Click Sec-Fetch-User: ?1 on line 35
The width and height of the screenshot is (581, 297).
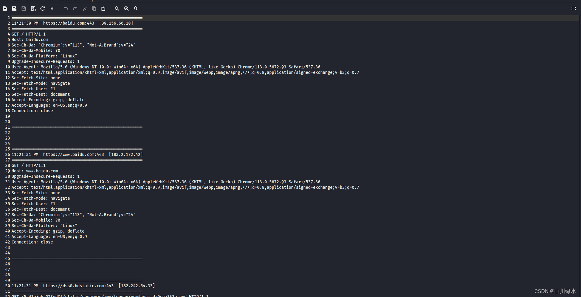(33, 204)
